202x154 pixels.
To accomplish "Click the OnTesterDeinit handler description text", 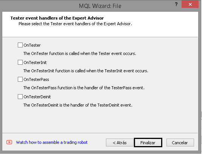I will [78, 105].
